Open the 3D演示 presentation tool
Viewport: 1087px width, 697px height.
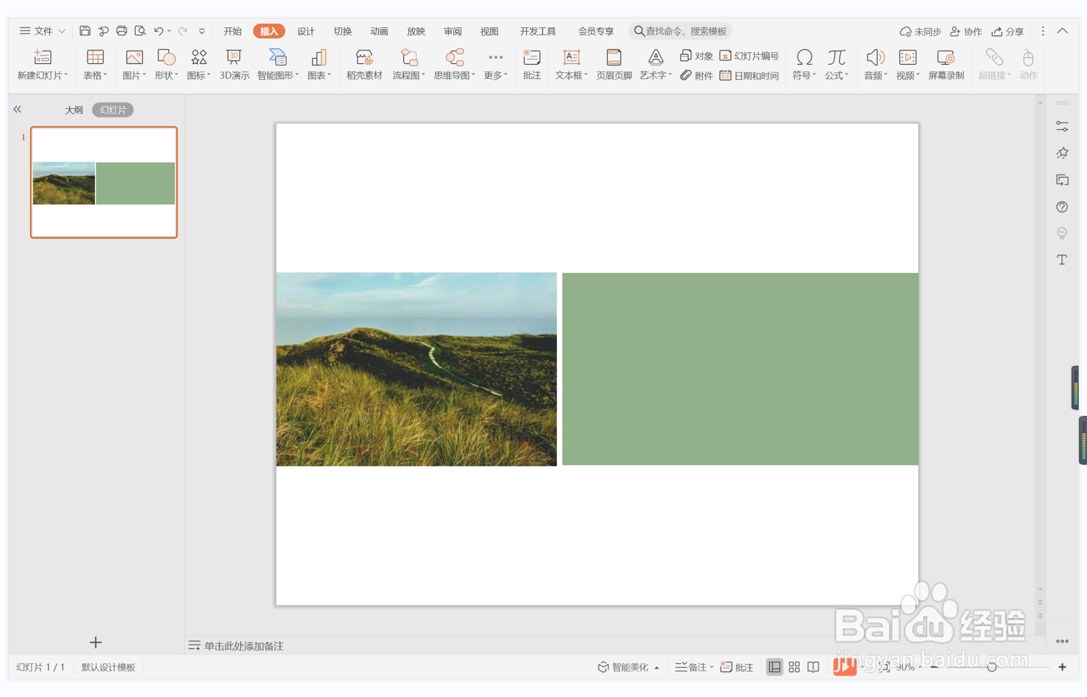pyautogui.click(x=234, y=64)
